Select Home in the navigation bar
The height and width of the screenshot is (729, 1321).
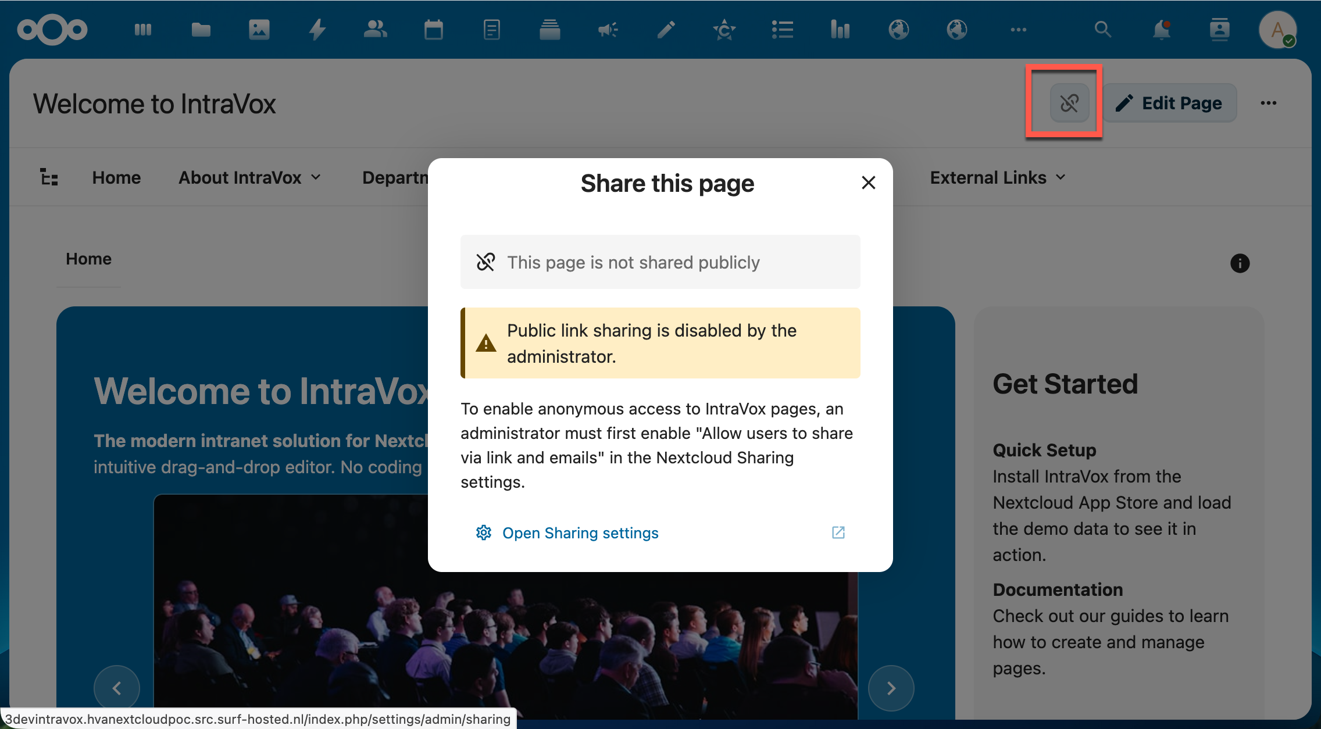tap(116, 177)
